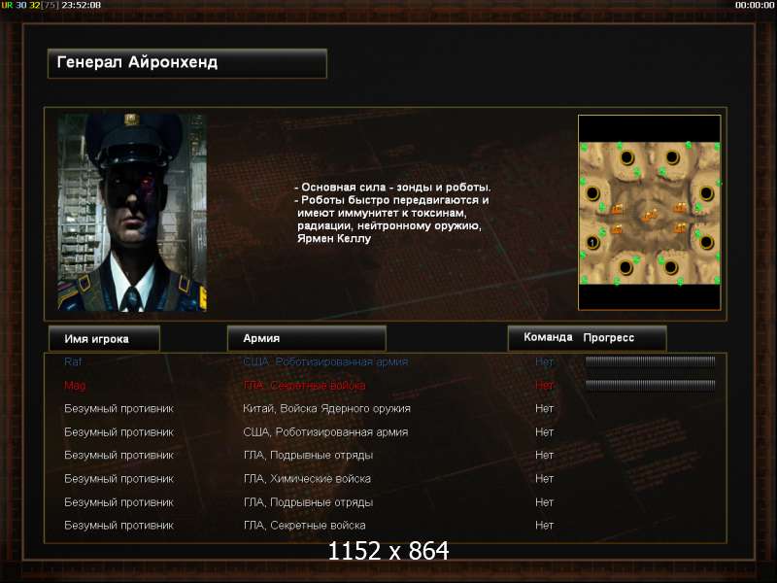
Task: Click the Команда column label
Action: pyautogui.click(x=548, y=337)
